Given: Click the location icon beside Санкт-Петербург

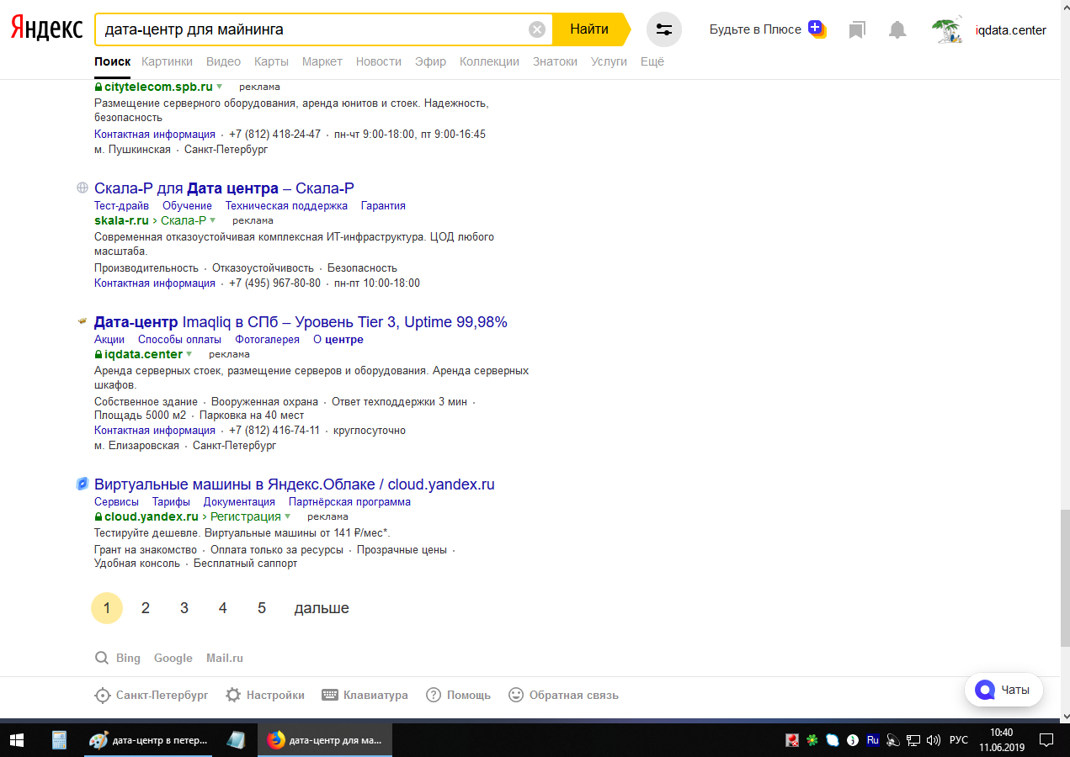Looking at the screenshot, I should 102,696.
